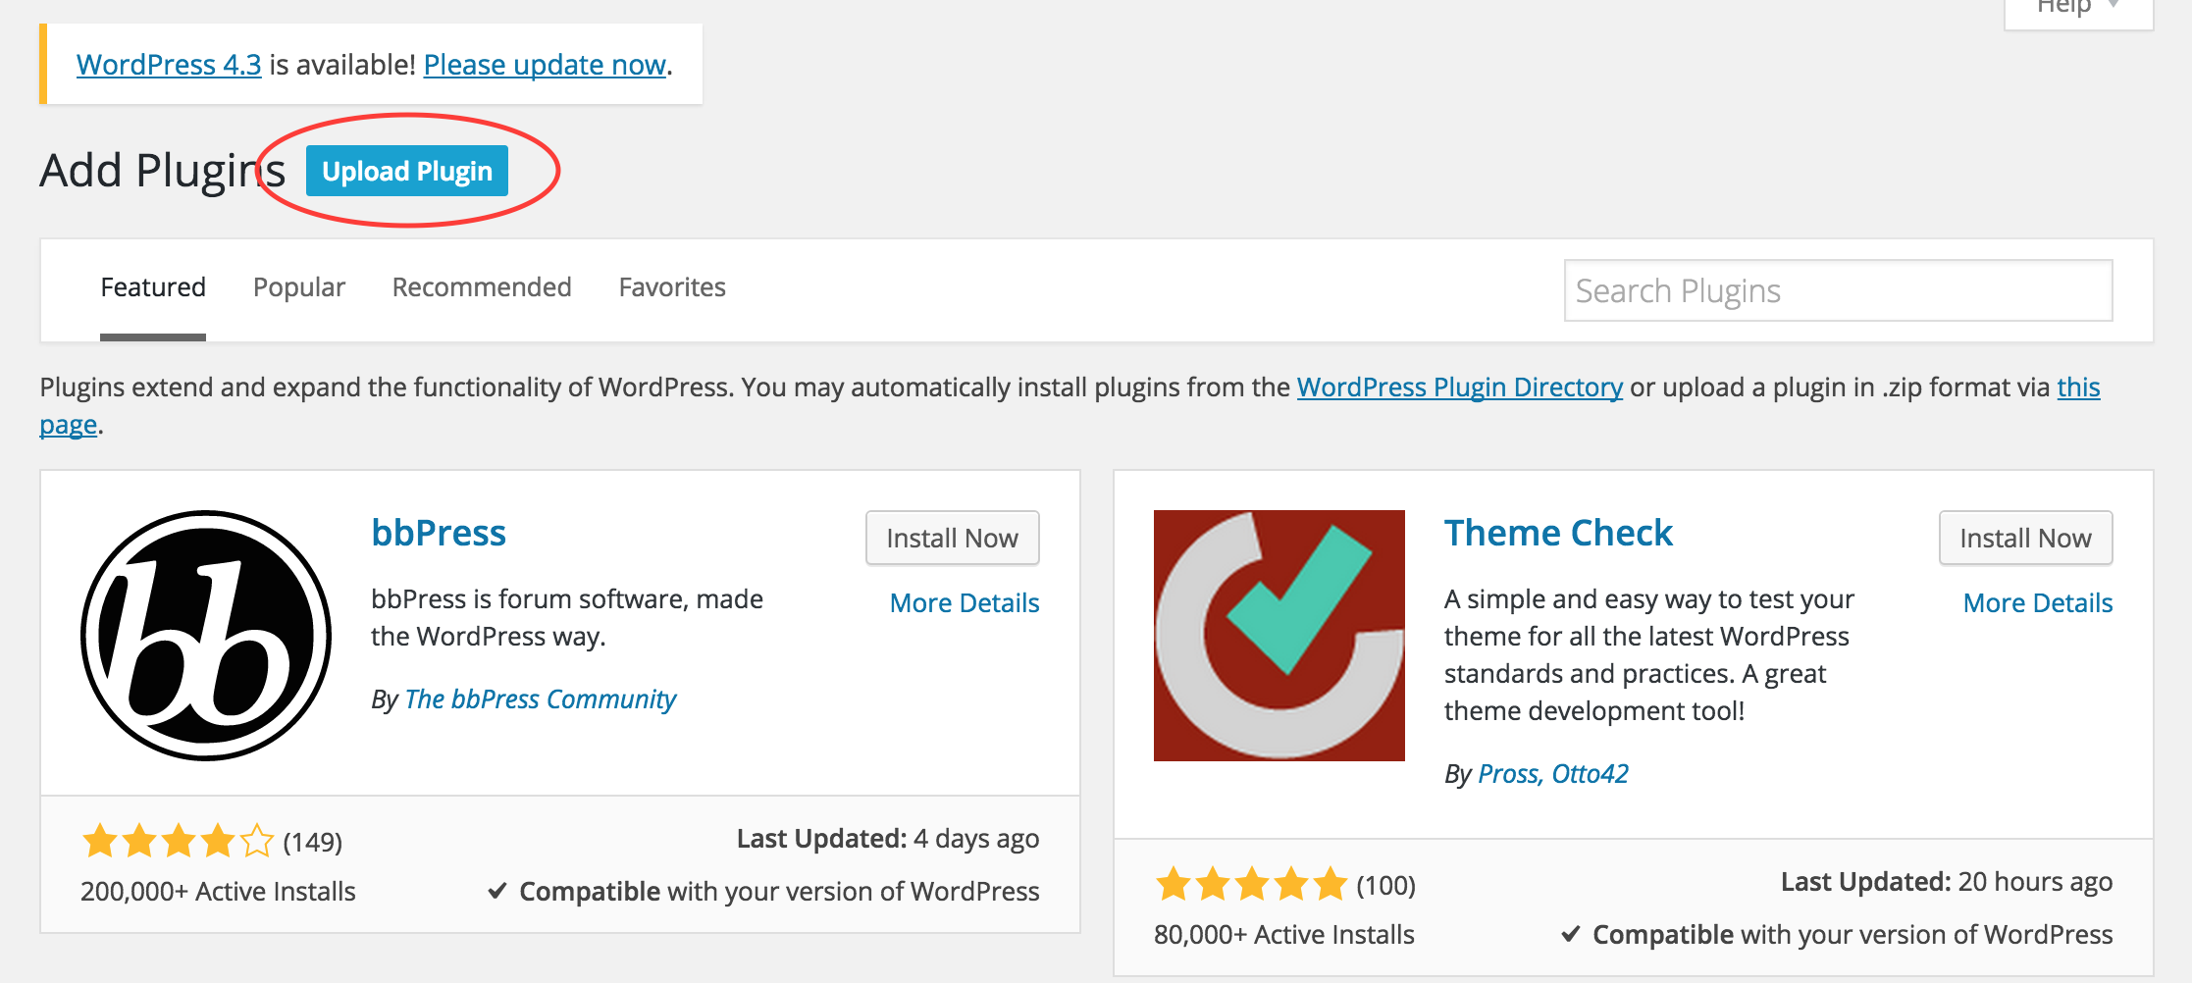Install the bbPress plugin now
Viewport: 2192px width, 983px height.
[x=952, y=538]
